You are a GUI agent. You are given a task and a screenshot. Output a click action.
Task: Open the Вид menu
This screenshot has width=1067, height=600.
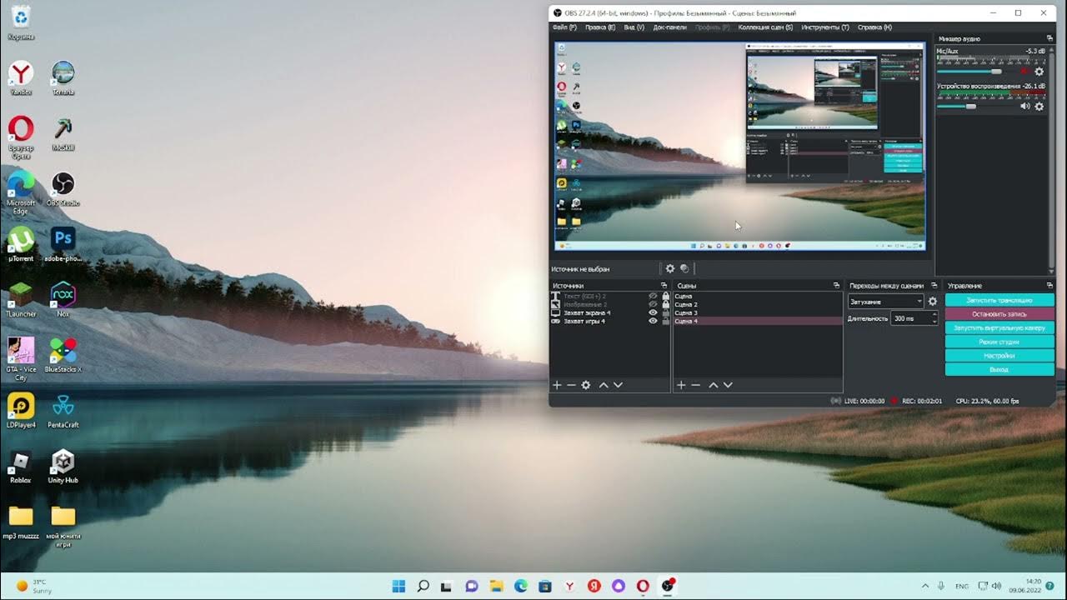click(634, 27)
